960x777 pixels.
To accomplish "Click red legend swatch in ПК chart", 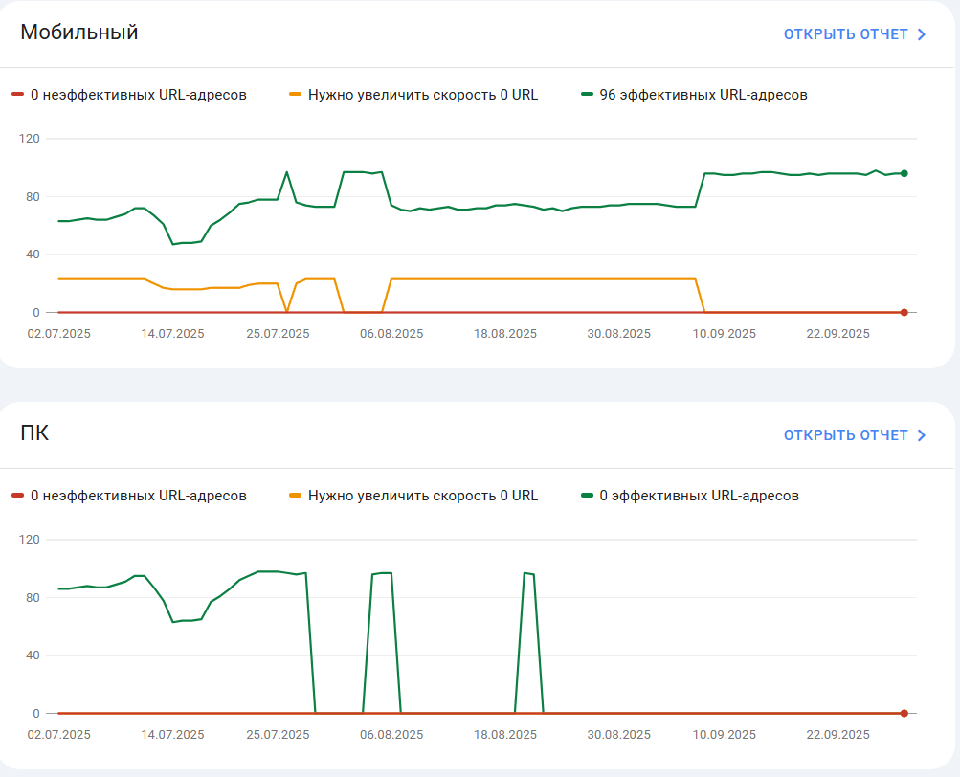I will (x=18, y=496).
